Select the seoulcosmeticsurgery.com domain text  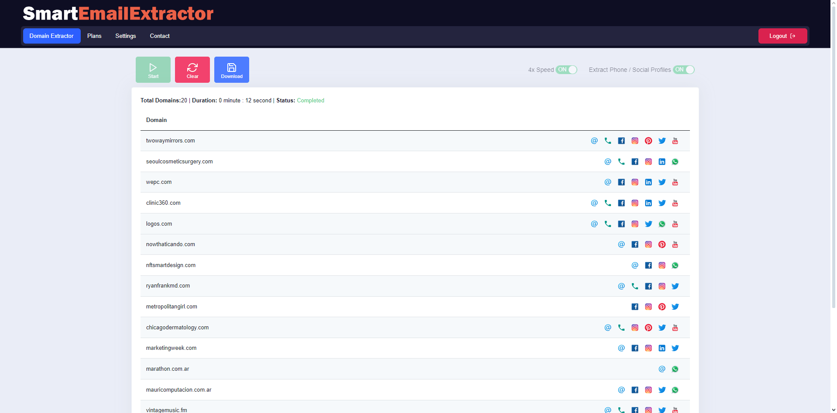179,162
